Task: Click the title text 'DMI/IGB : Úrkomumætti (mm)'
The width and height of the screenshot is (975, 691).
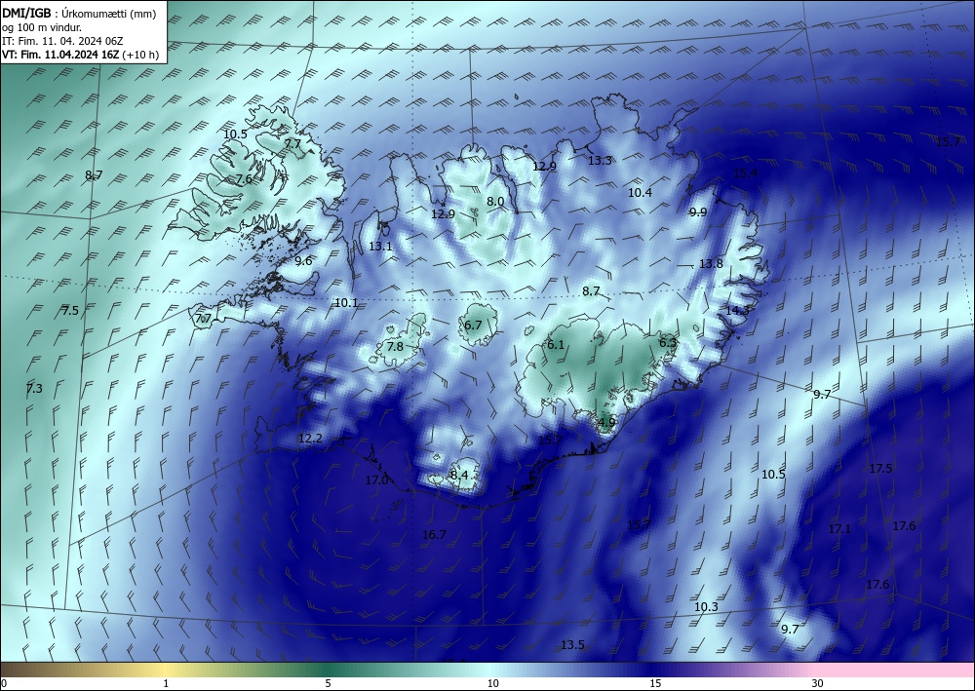Action: coord(79,13)
